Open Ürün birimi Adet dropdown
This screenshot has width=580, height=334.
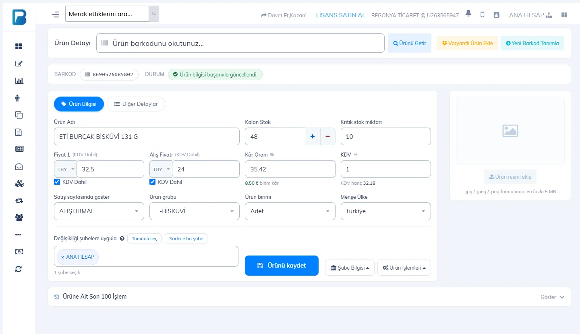click(290, 211)
